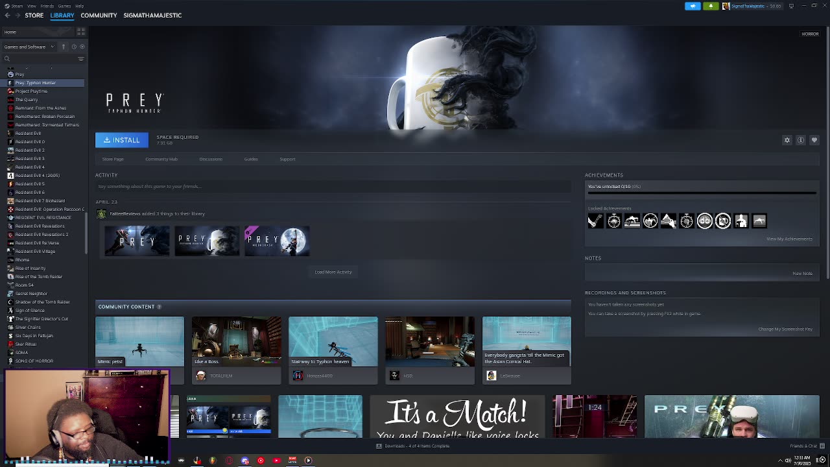Open Prey Mooncrash activity thumbnail

coord(277,241)
